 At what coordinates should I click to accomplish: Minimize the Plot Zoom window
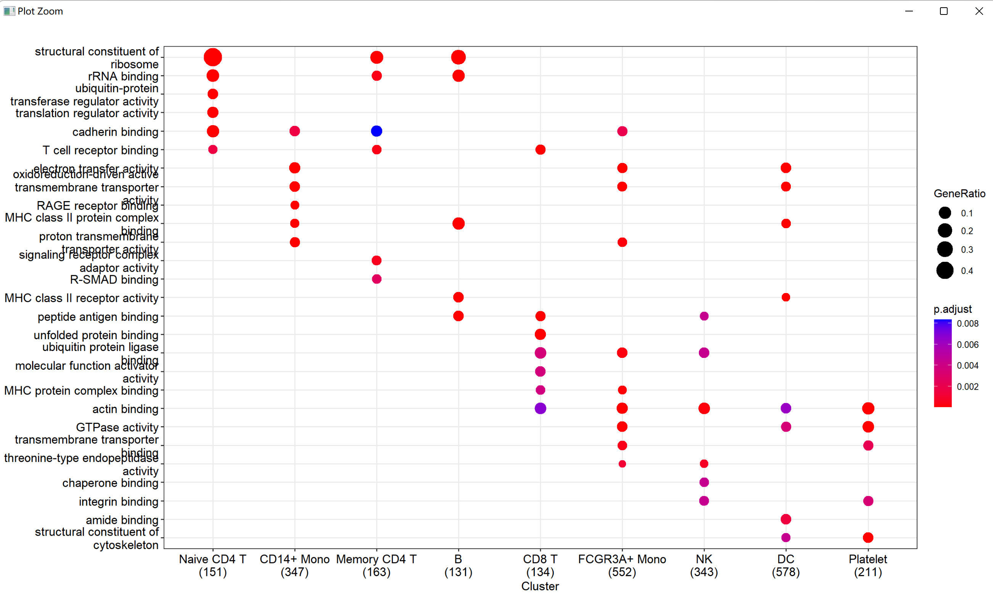click(x=909, y=11)
